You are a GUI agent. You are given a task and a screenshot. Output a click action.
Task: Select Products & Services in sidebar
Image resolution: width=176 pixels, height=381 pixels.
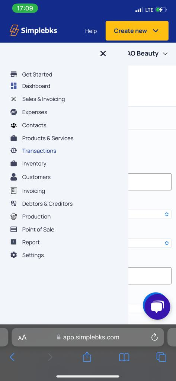(x=48, y=138)
